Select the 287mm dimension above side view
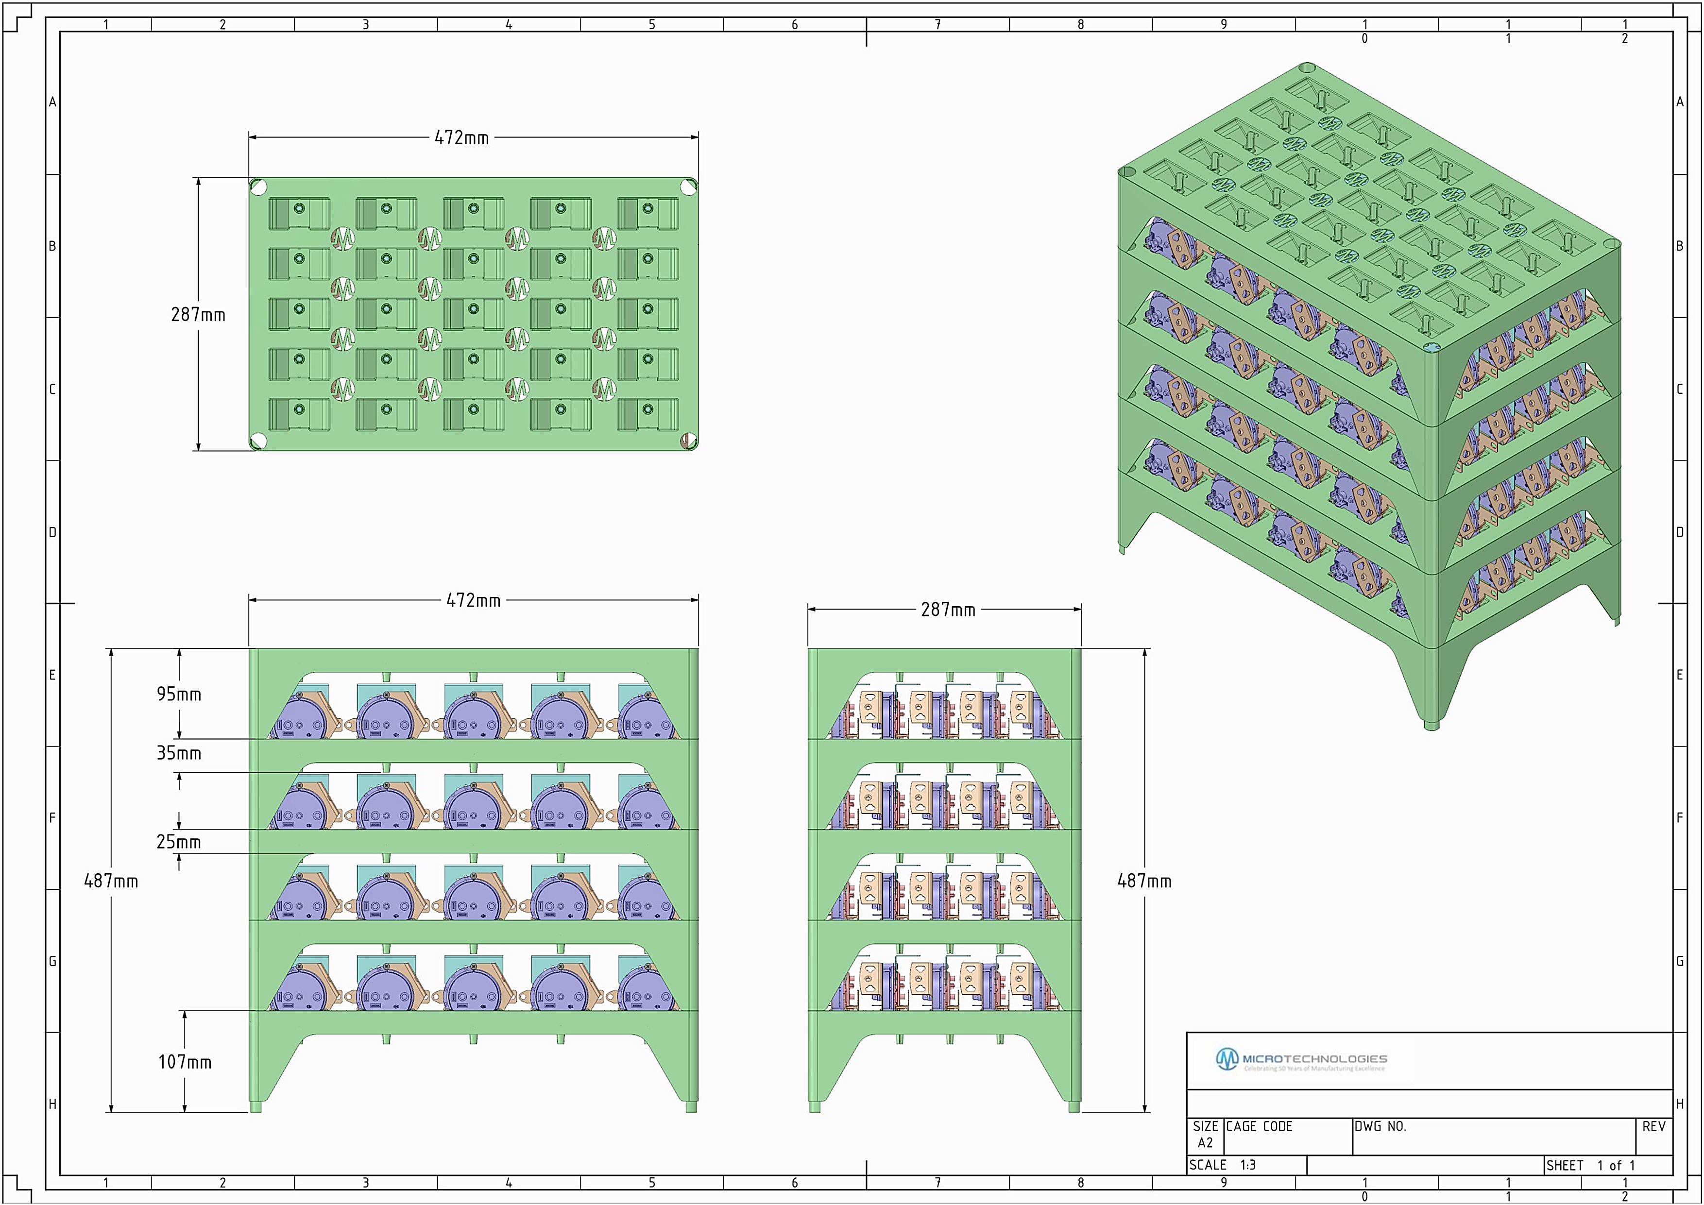1704x1205 pixels. pyautogui.click(x=948, y=610)
